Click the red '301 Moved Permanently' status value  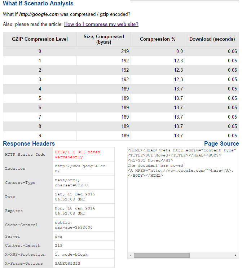tap(78, 155)
